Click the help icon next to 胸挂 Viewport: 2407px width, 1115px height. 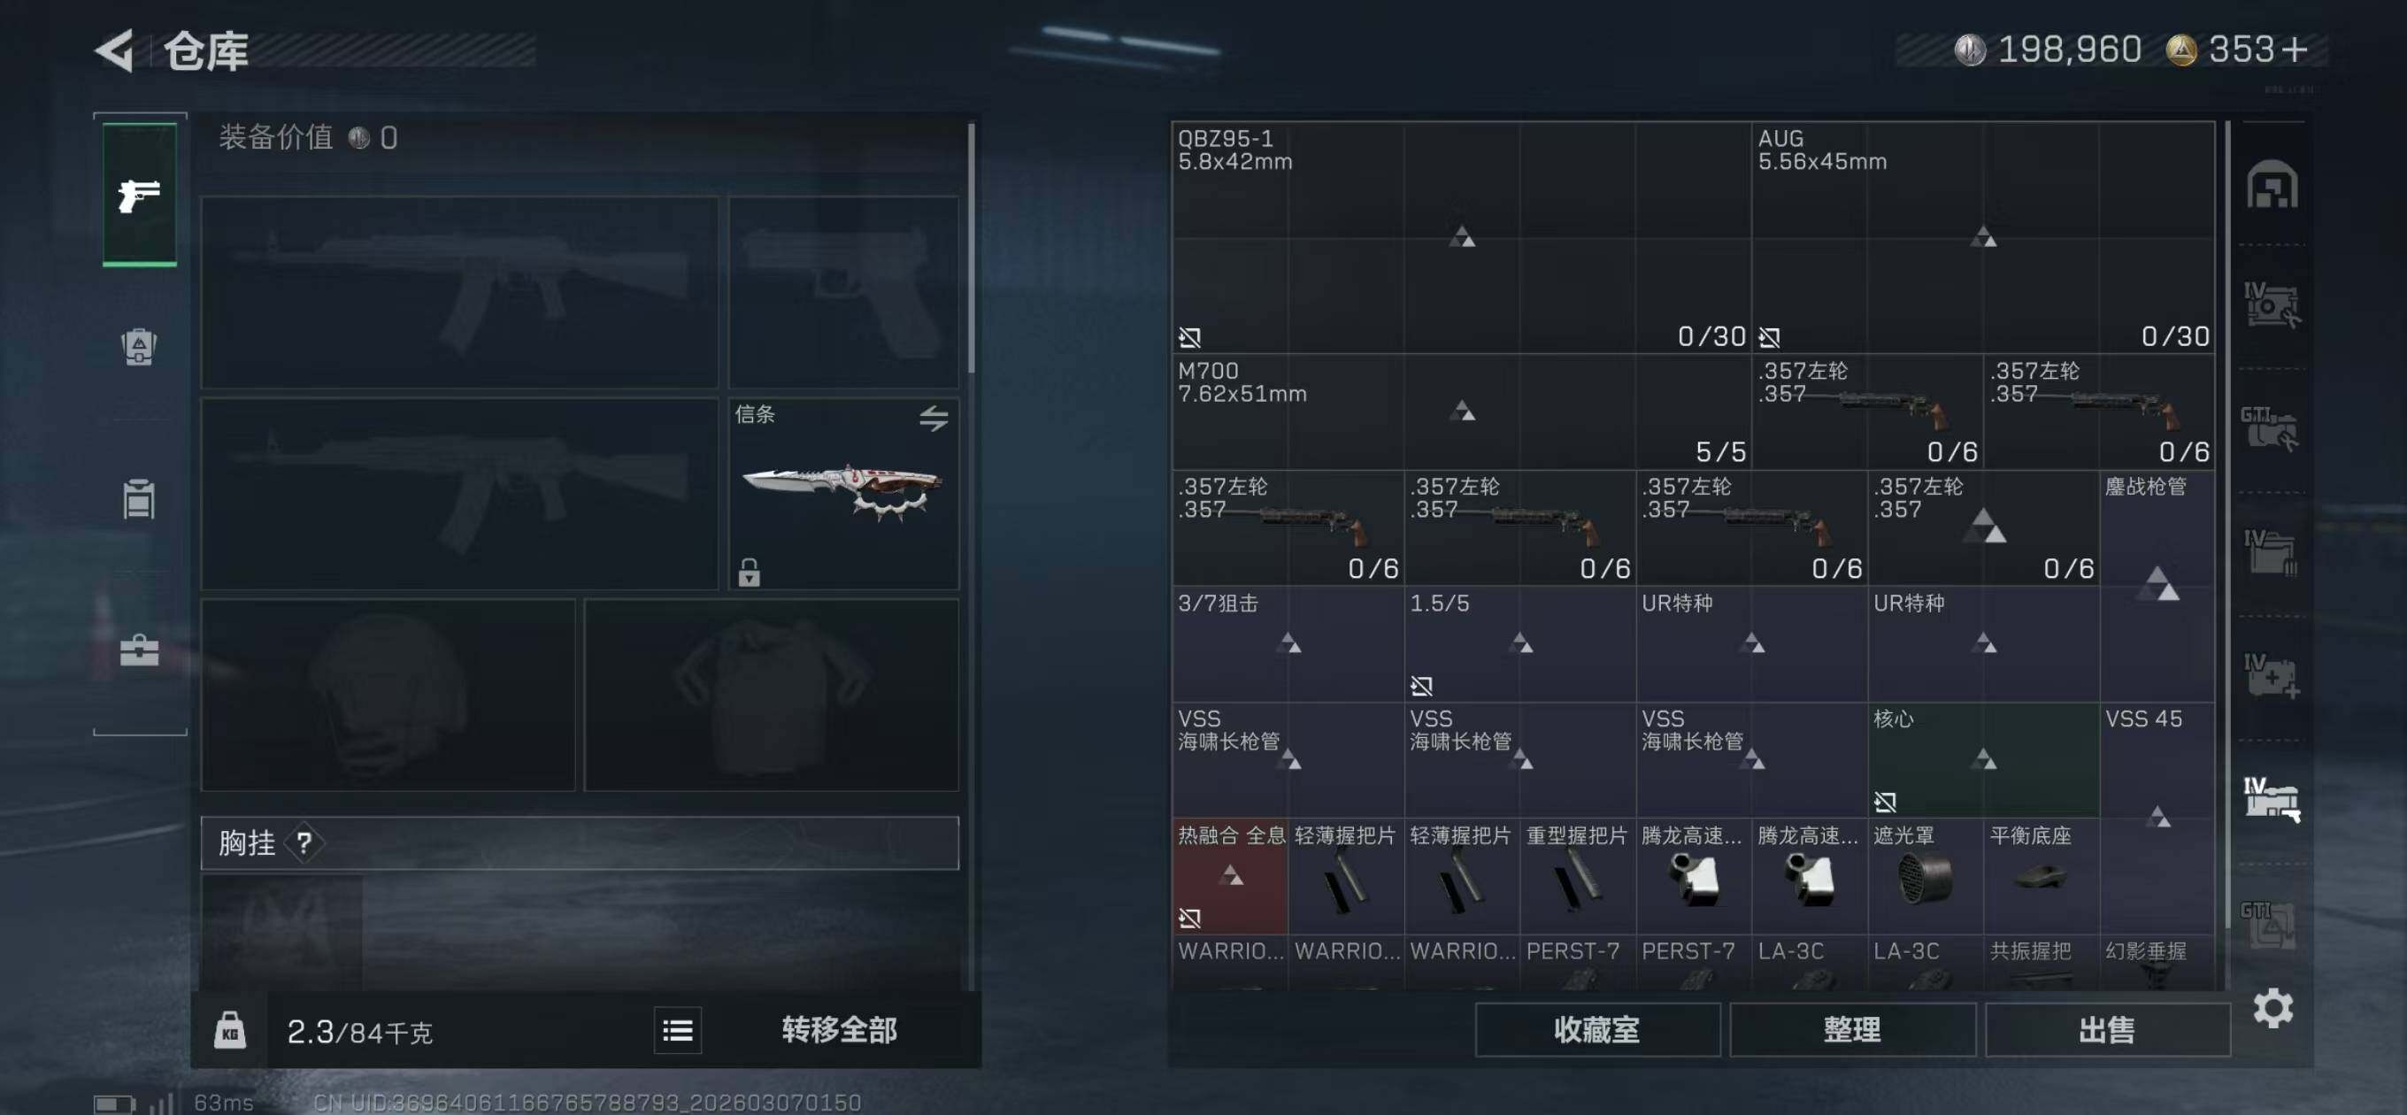[x=304, y=843]
